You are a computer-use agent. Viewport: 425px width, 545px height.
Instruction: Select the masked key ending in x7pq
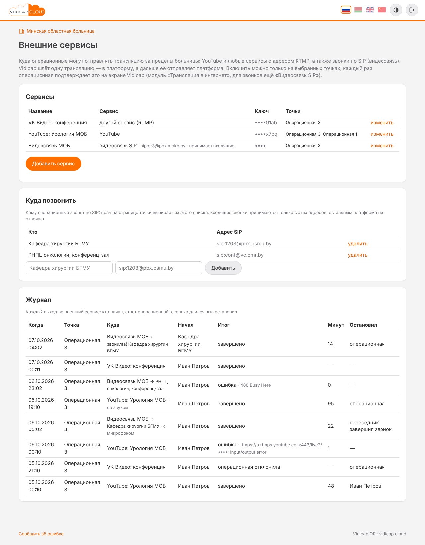266,134
